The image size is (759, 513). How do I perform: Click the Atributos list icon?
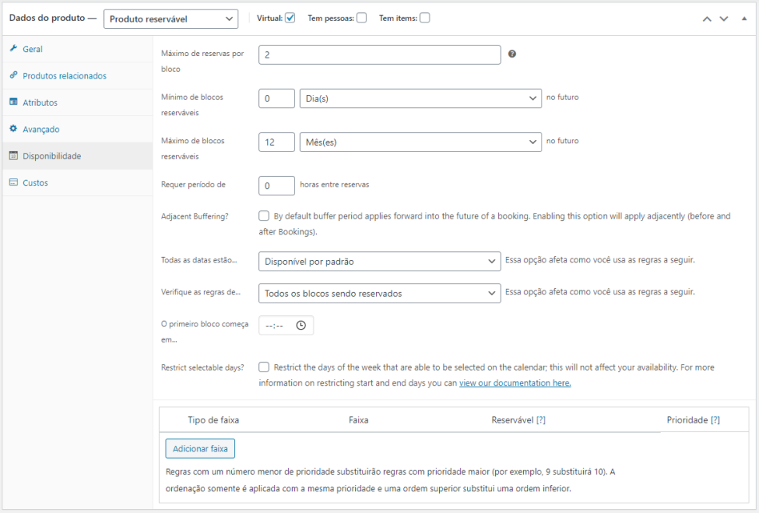tap(14, 102)
